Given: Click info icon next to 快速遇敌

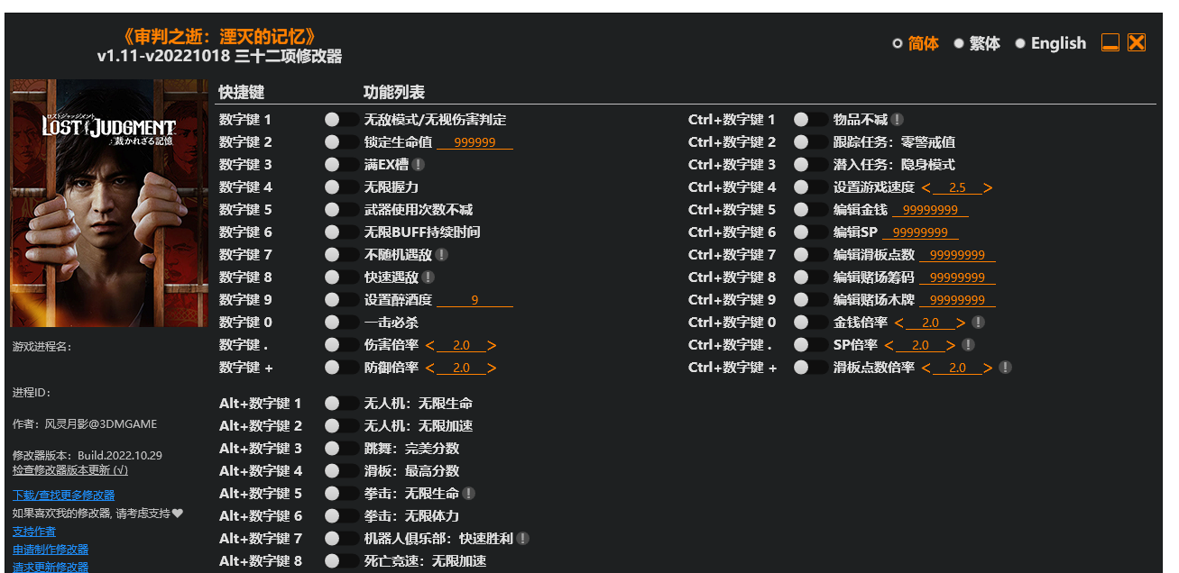Looking at the screenshot, I should (x=428, y=277).
